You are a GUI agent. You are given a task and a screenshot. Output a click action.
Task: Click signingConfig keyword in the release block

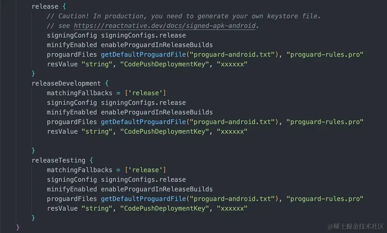point(72,35)
